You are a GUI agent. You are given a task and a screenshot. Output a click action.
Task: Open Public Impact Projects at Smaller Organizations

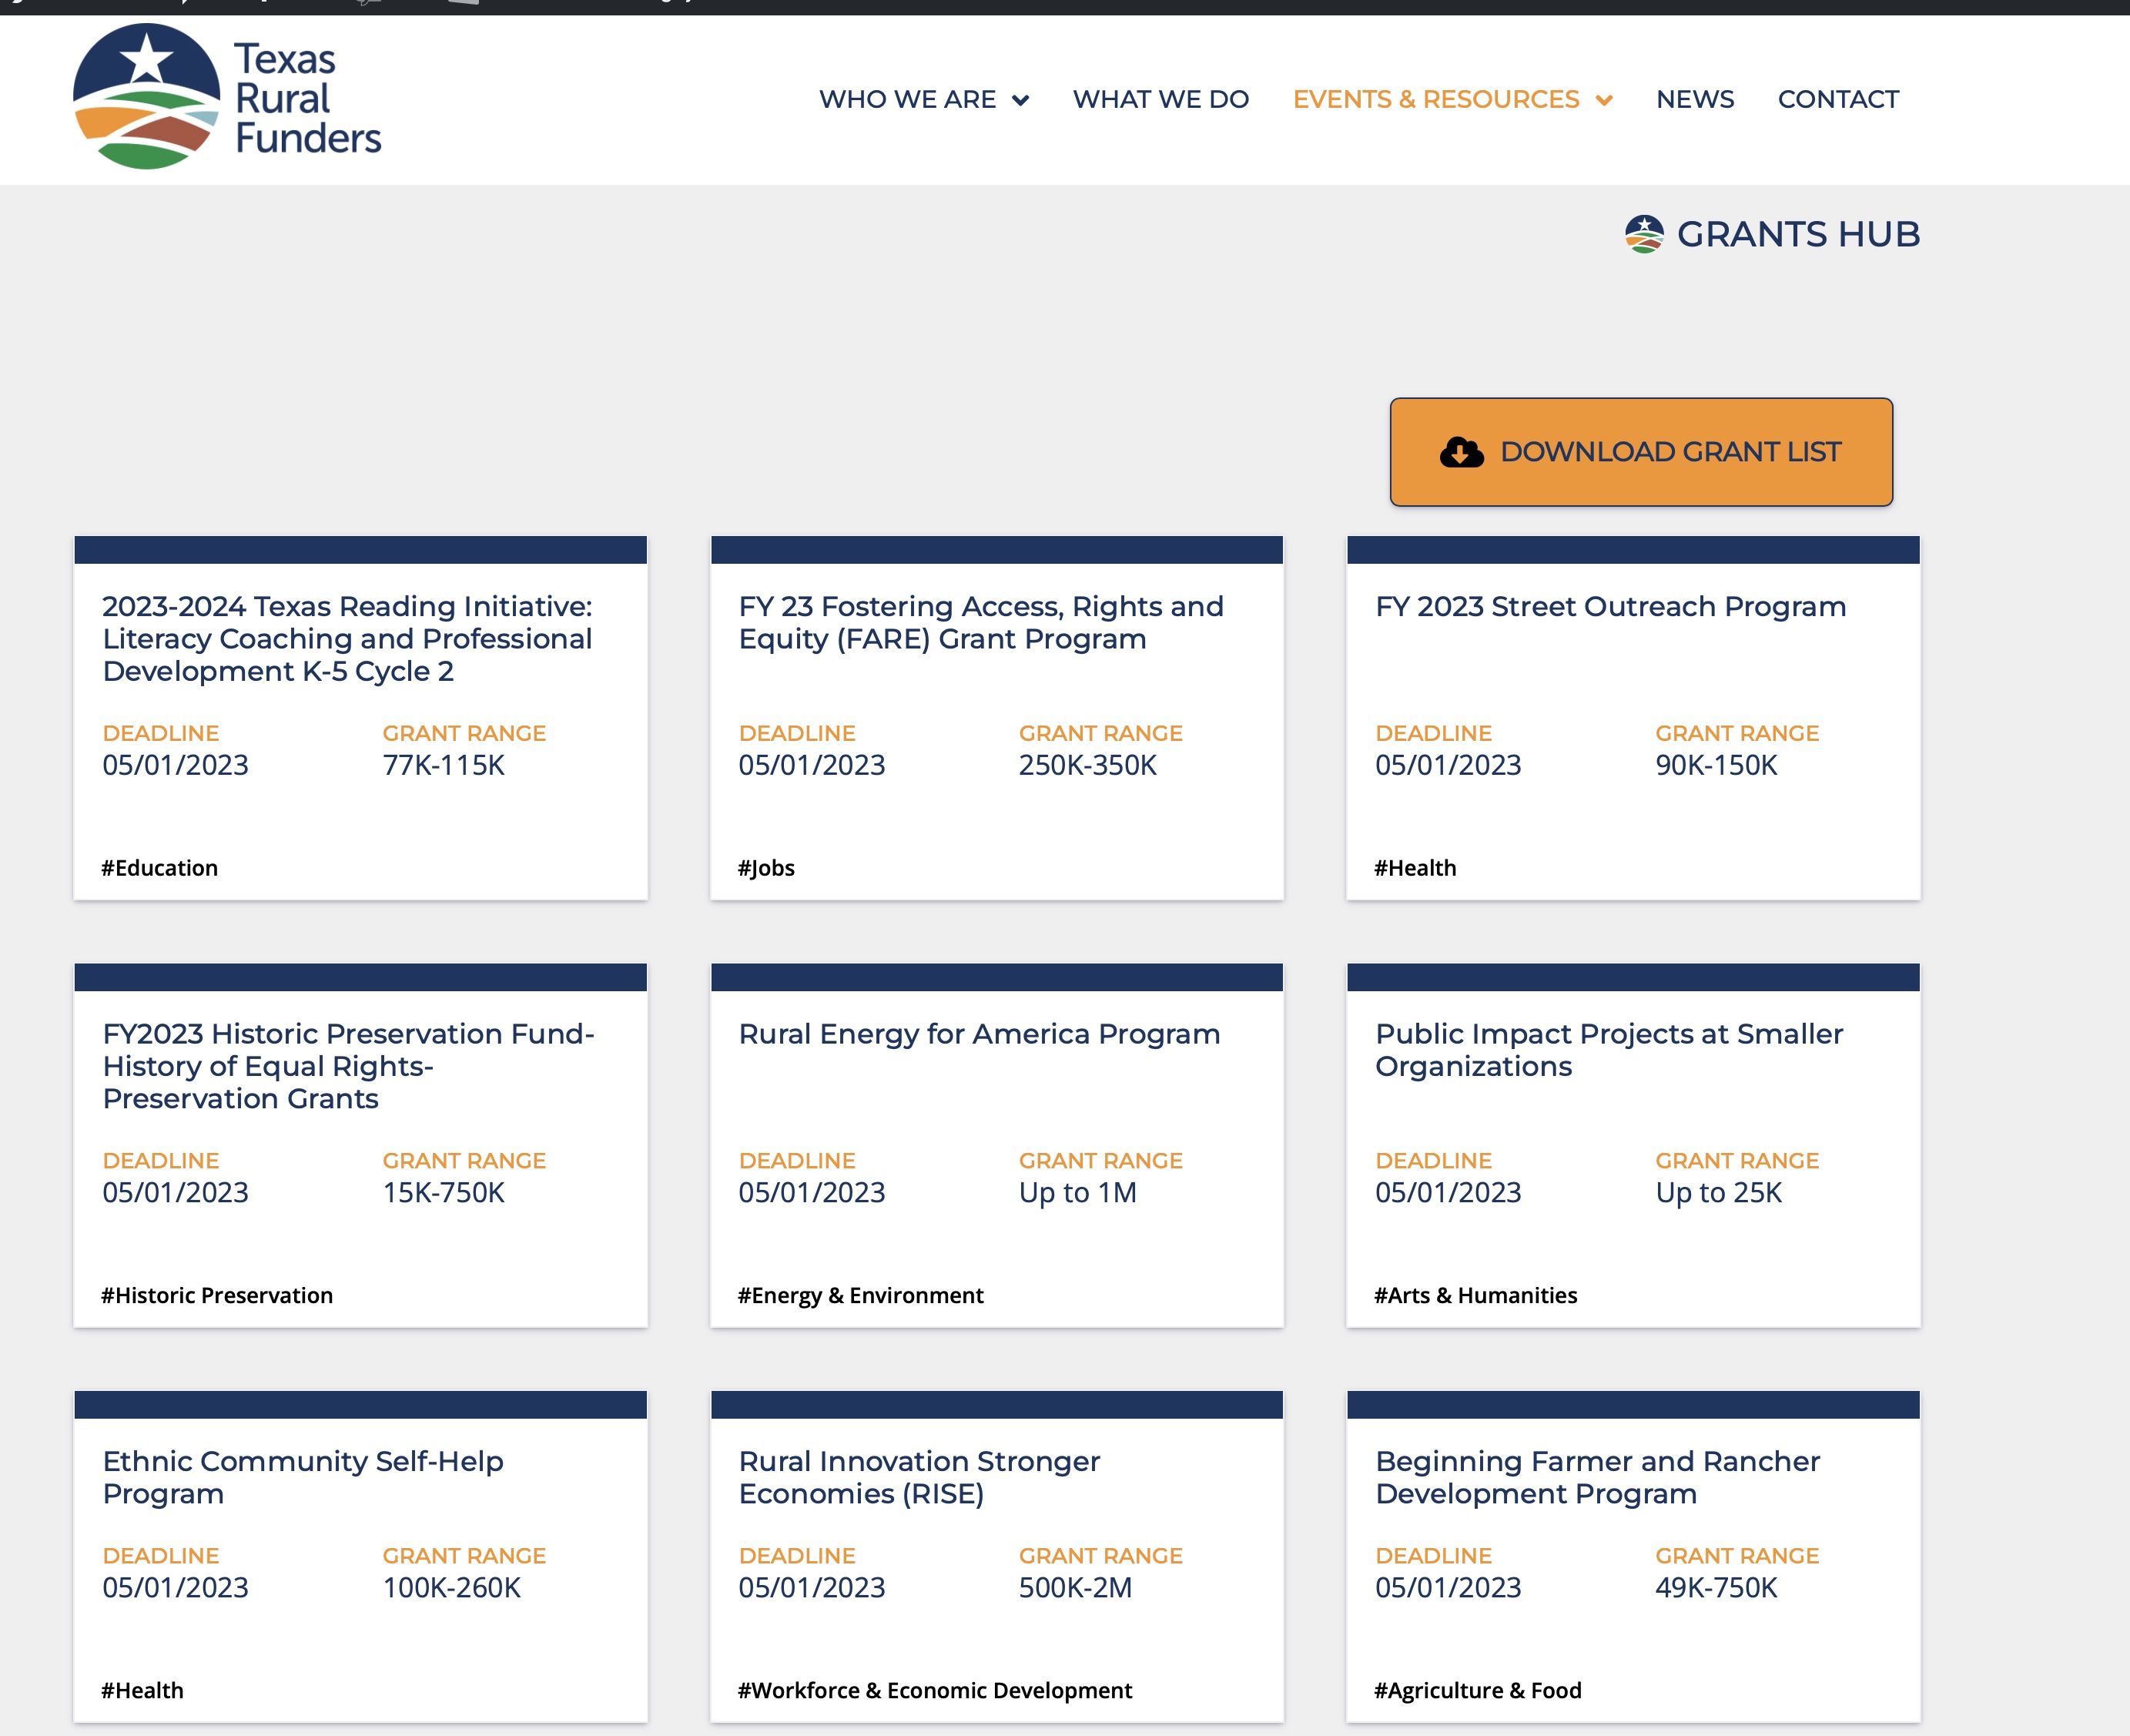pos(1608,1049)
